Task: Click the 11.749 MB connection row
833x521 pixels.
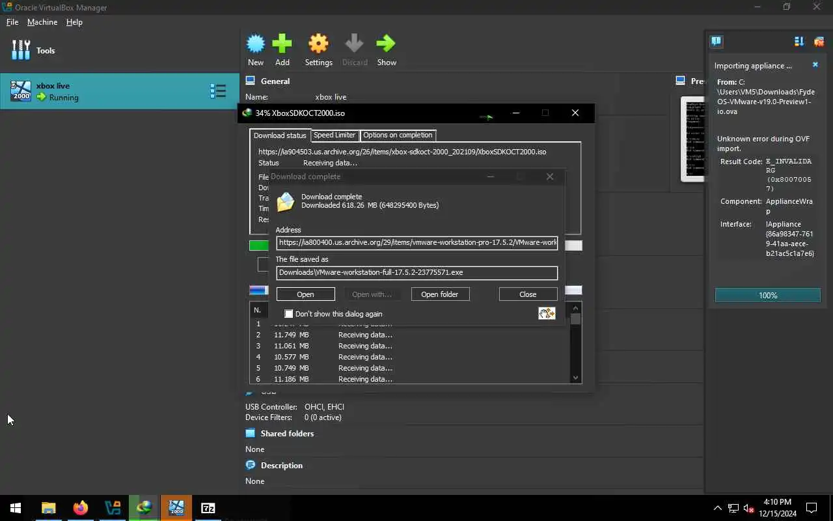Action: click(x=410, y=335)
